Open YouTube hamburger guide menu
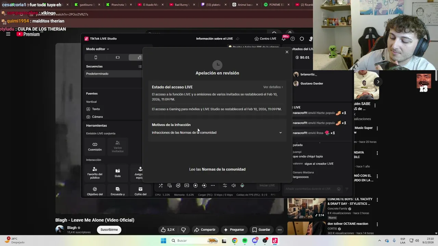Screen dimensions: 438x246 tap(8, 34)
